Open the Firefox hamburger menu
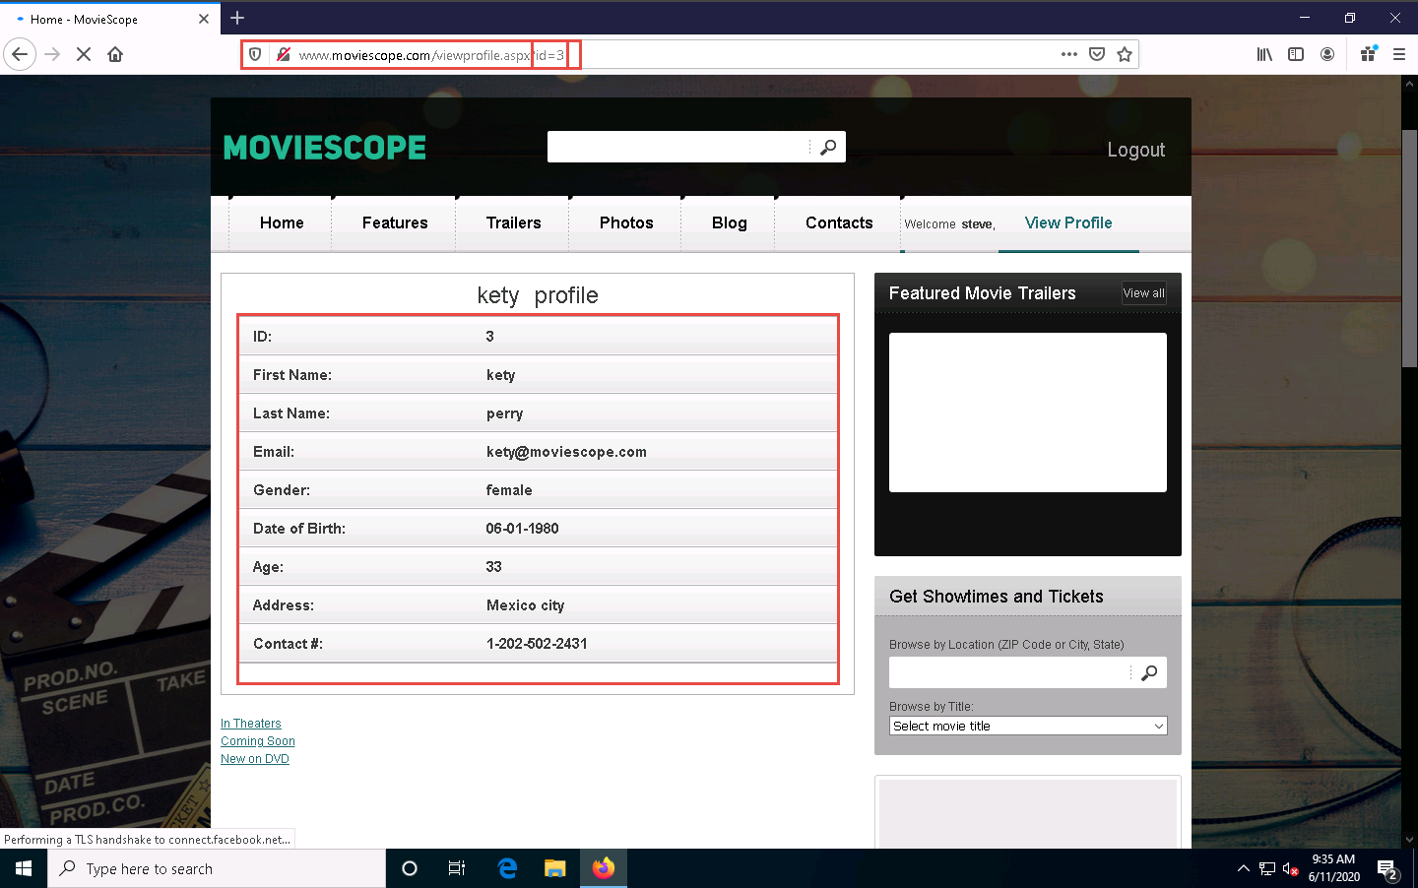This screenshot has width=1418, height=888. (x=1398, y=54)
